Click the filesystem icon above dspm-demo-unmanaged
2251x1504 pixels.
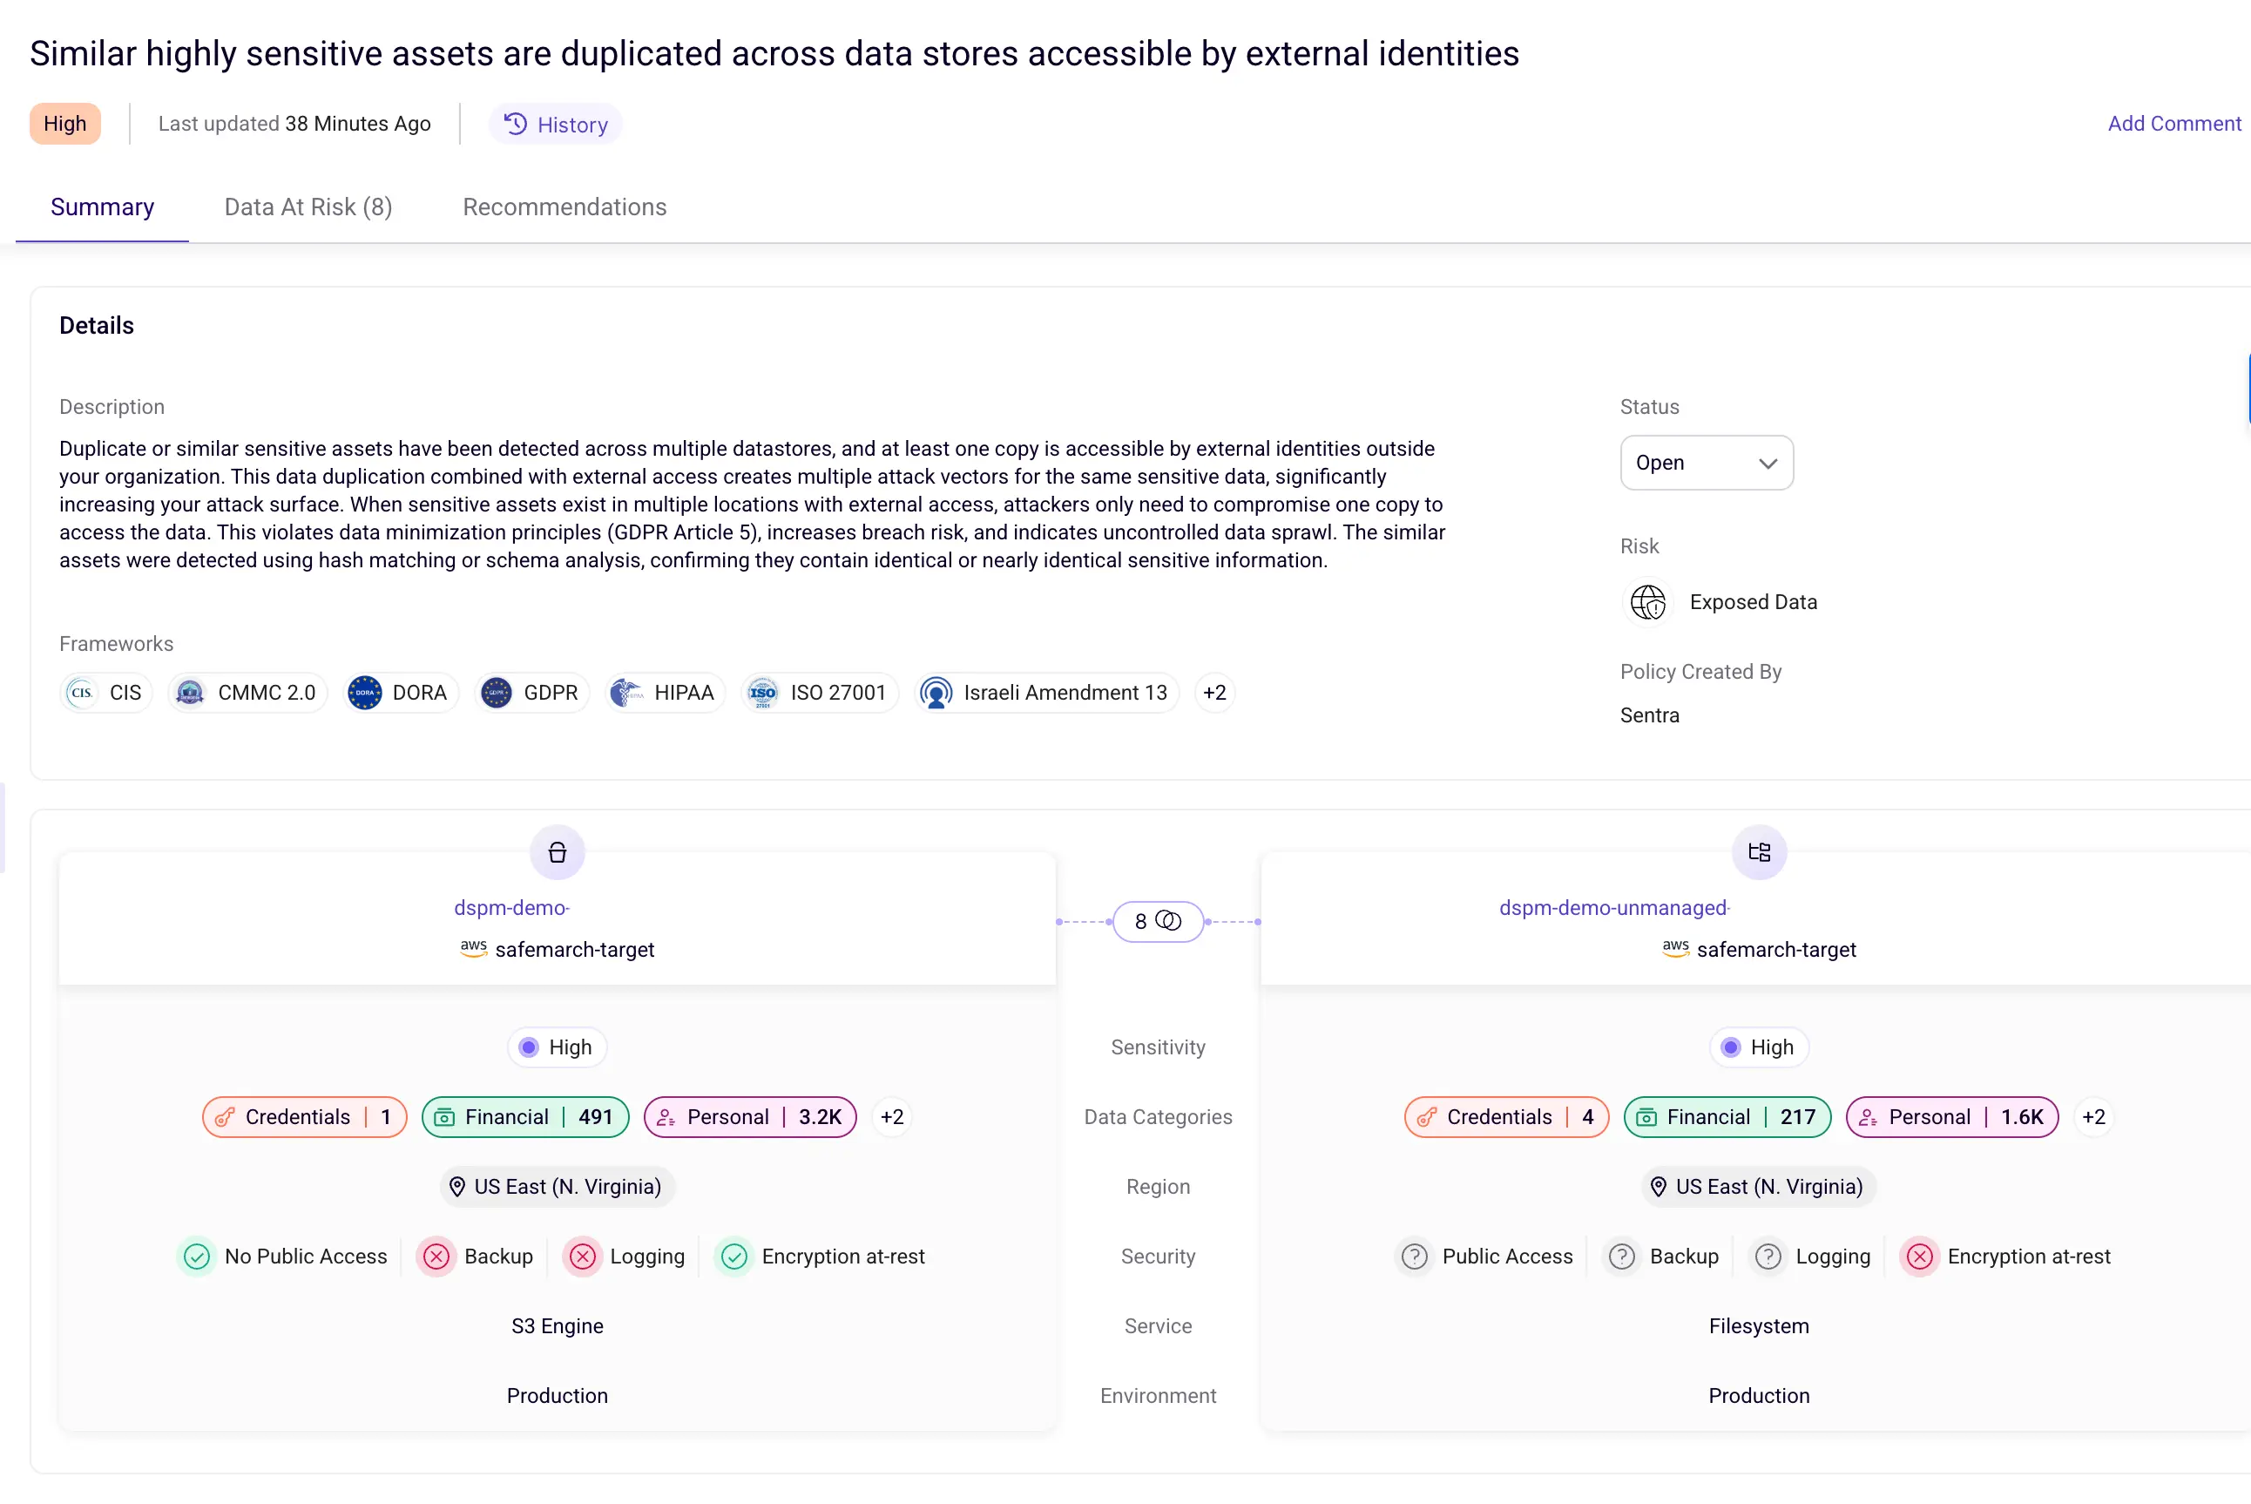[1759, 851]
